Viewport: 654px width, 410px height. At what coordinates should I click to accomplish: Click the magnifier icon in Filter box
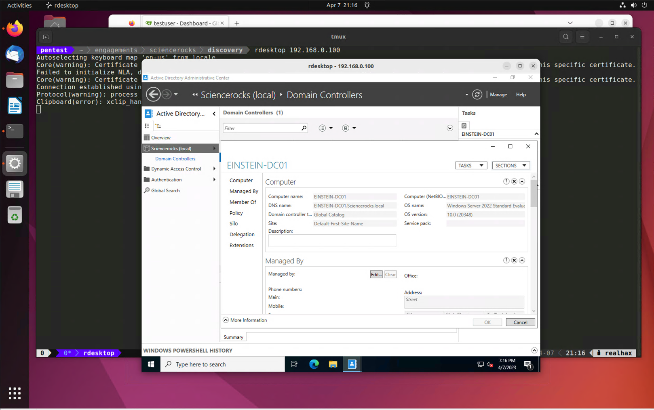pyautogui.click(x=304, y=128)
